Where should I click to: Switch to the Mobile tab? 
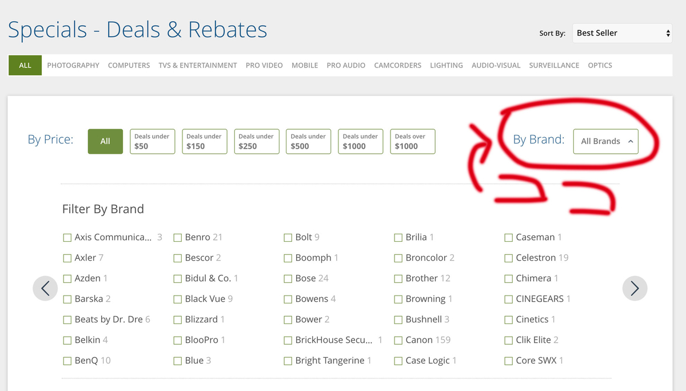[305, 65]
